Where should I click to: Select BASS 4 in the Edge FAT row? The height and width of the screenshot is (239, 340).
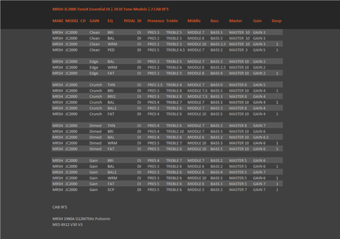tap(216, 73)
